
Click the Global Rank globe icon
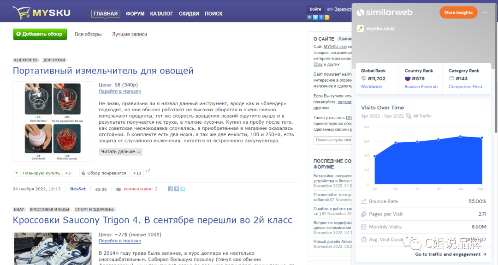(x=364, y=78)
